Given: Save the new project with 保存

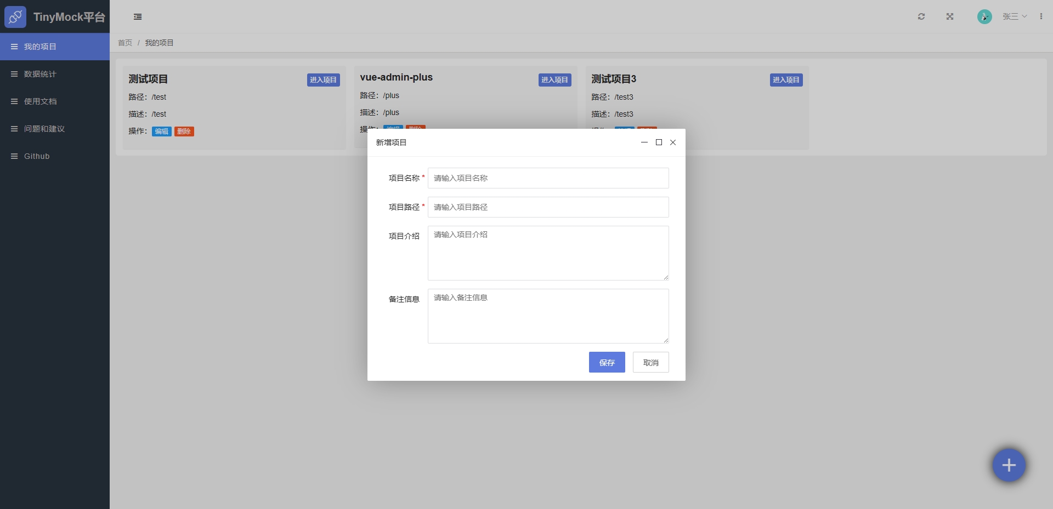Looking at the screenshot, I should tap(607, 362).
